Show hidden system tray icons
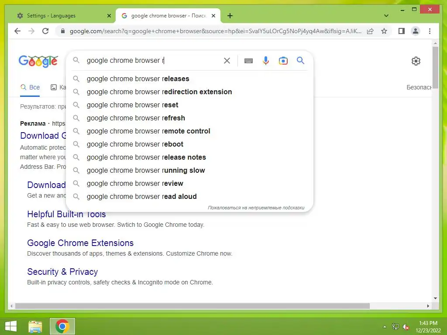 [x=385, y=327]
